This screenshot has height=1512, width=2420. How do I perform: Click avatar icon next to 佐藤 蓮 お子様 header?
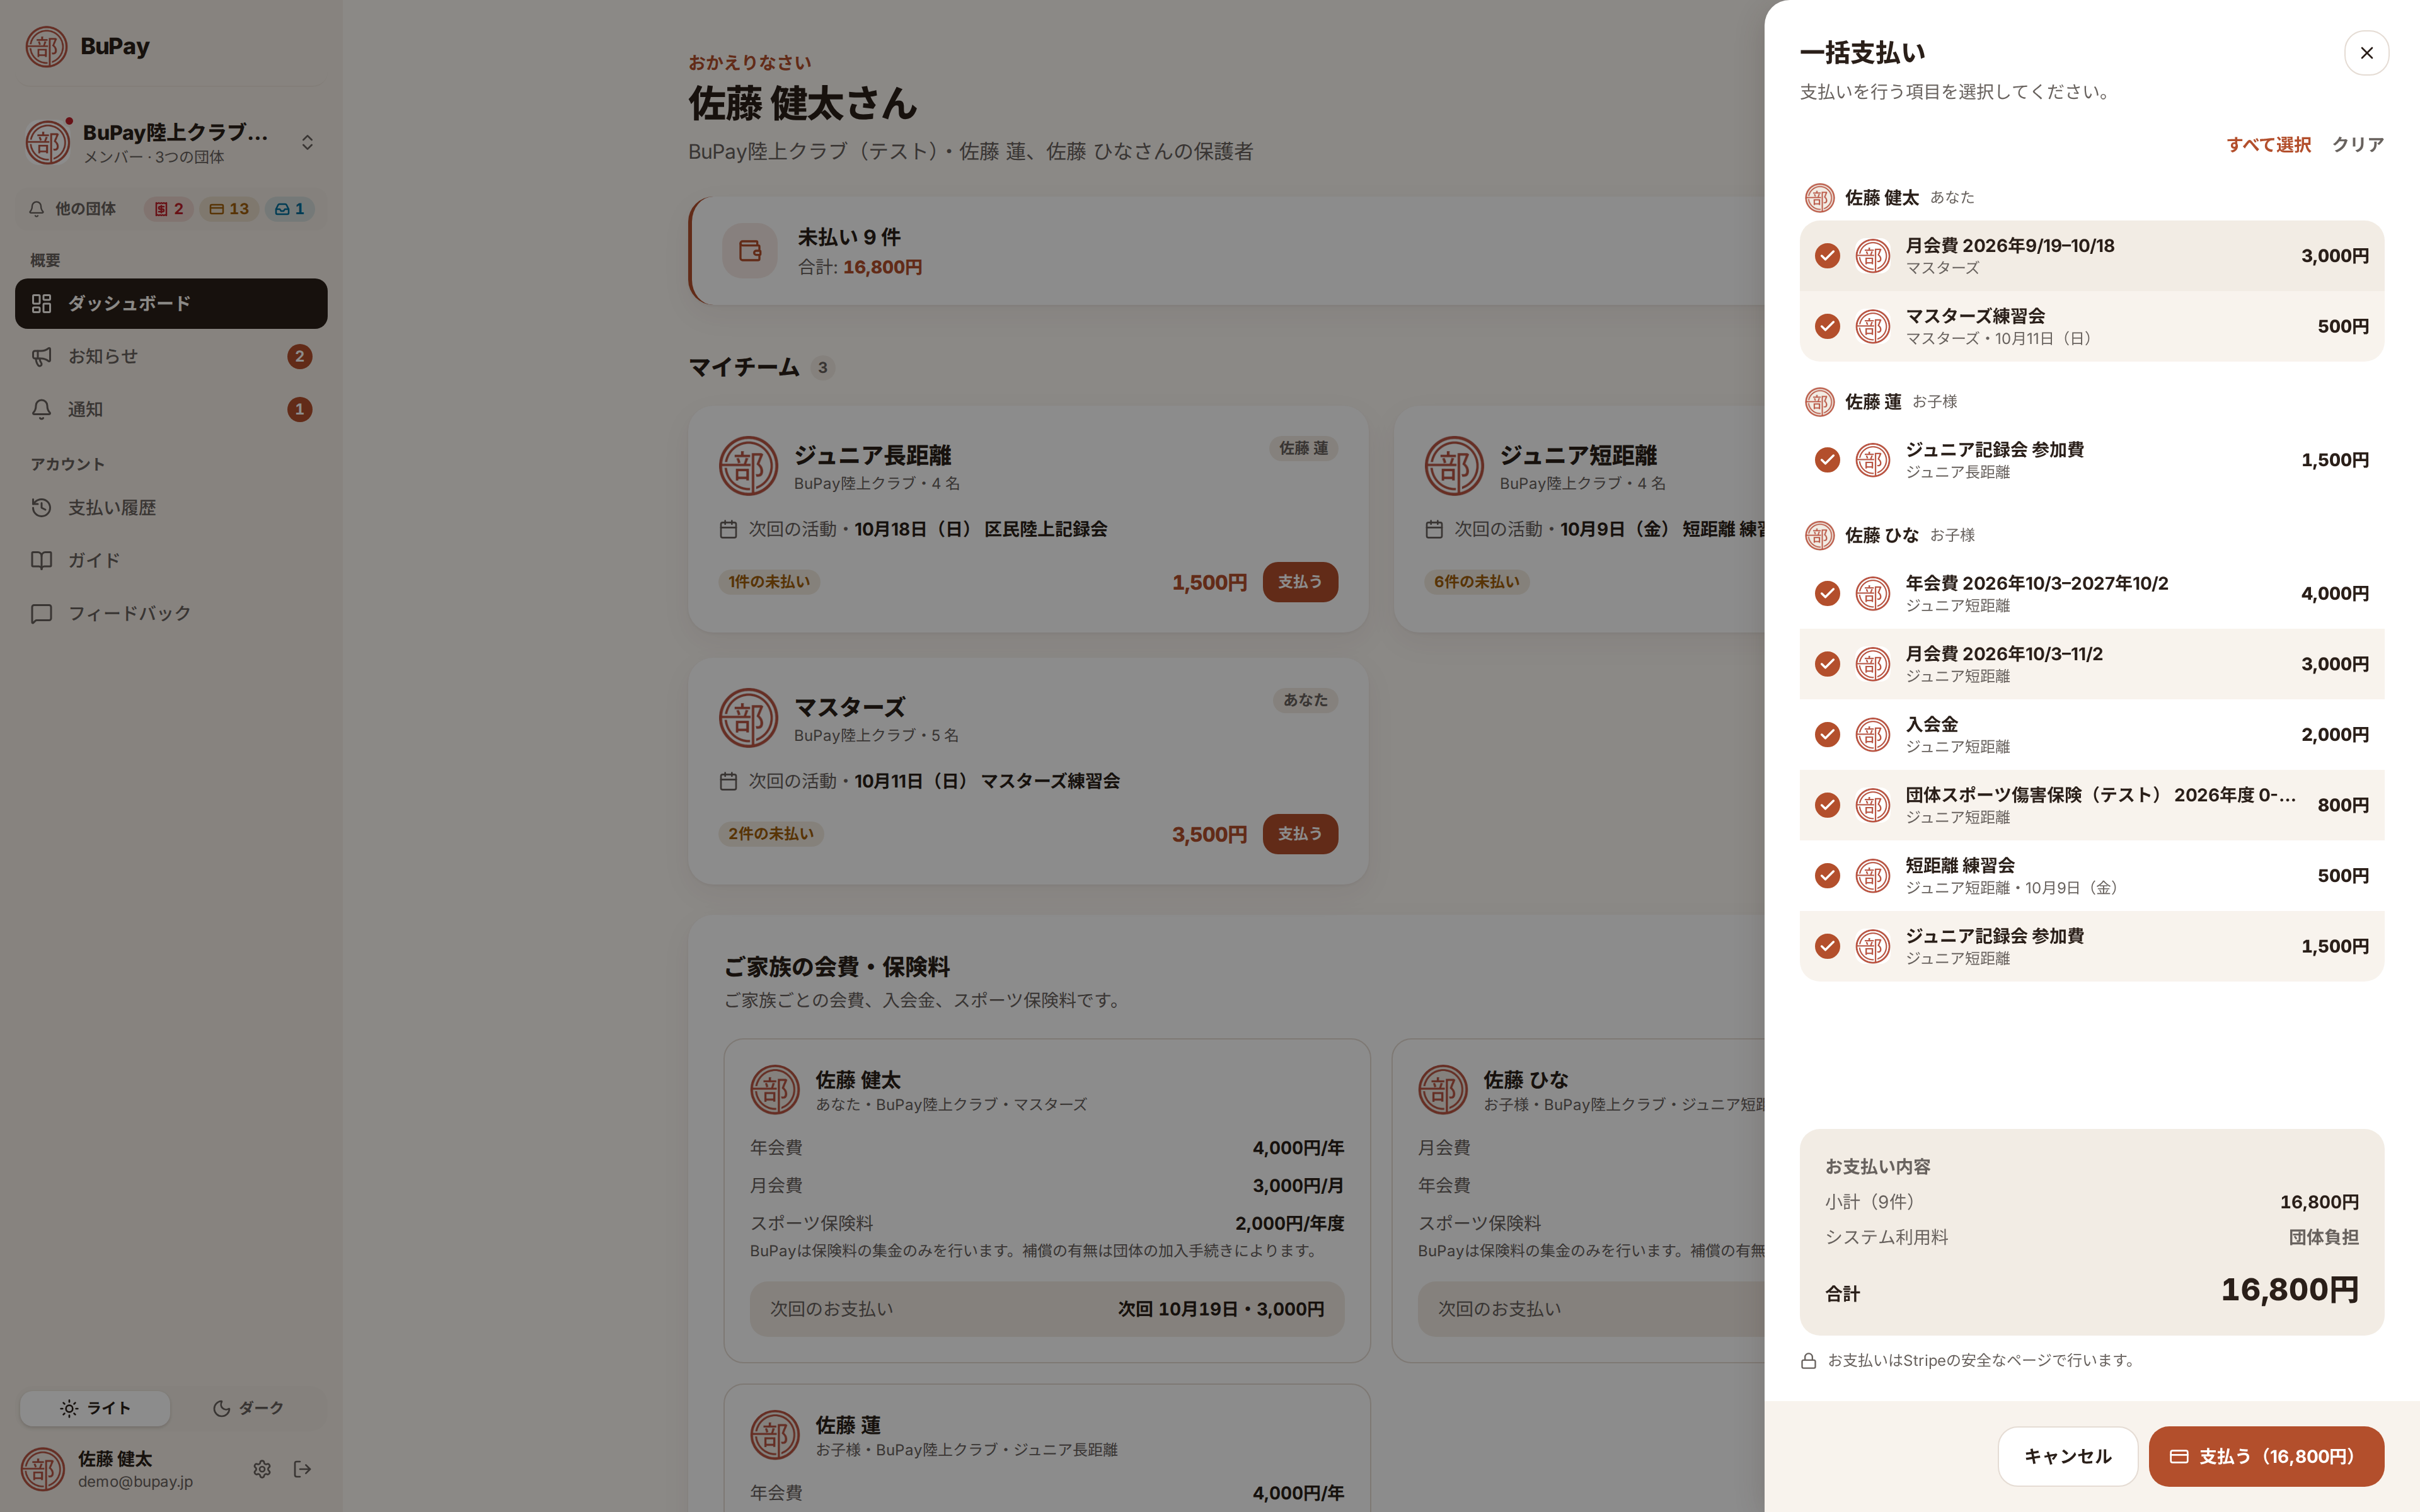point(1819,402)
